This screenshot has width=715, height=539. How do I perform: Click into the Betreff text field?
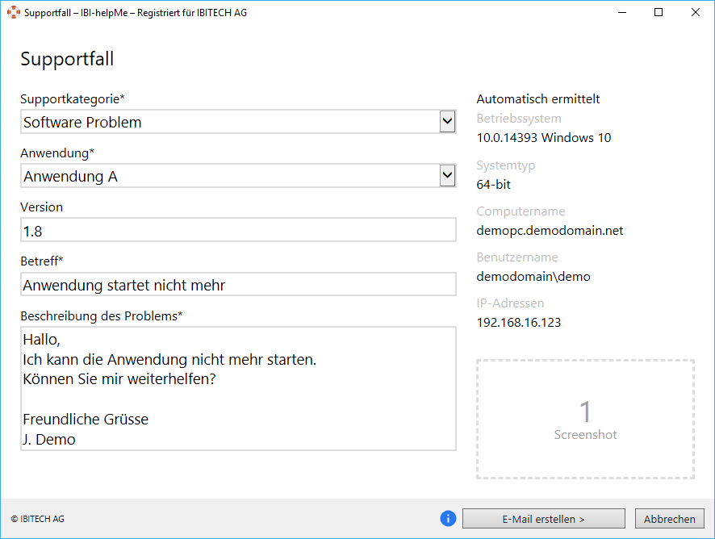pyautogui.click(x=238, y=285)
